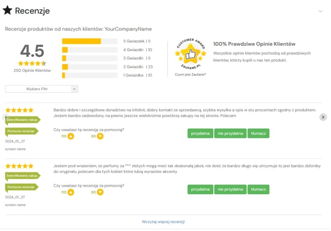
Task: Translate the first review with 'tłumacz'
Action: click(258, 133)
